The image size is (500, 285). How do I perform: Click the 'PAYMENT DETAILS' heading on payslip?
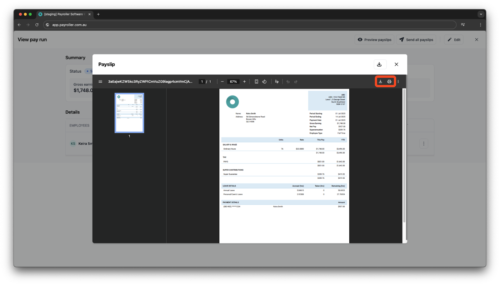[231, 202]
